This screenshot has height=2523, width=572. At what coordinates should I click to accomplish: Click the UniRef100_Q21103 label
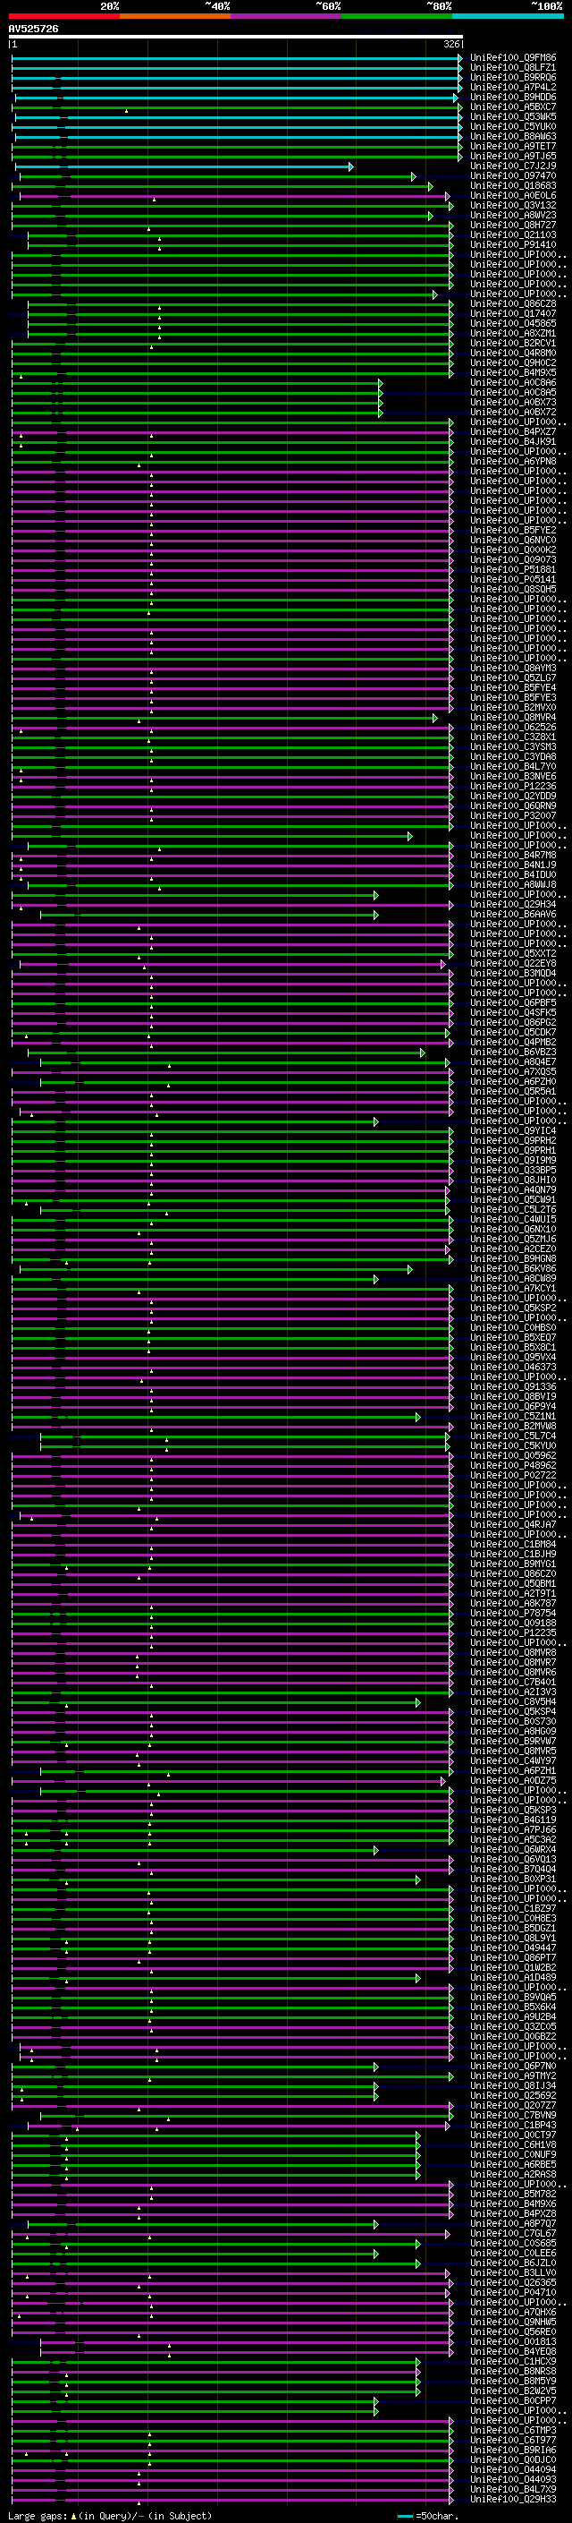pos(512,235)
